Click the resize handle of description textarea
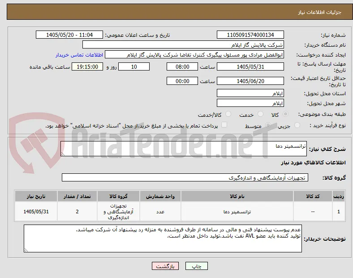353x278 pixels. pos(63,154)
